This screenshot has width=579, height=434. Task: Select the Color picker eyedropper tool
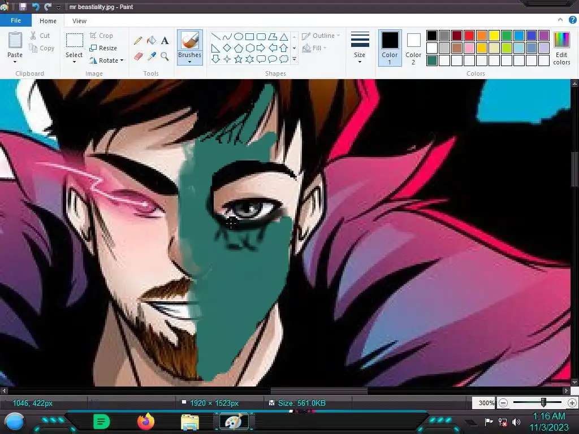[152, 56]
